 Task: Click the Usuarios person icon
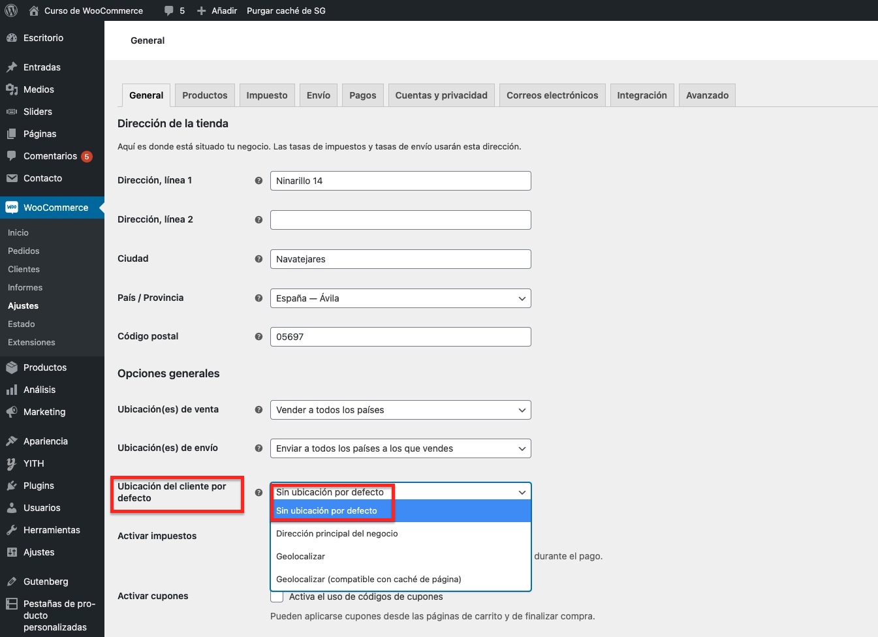pyautogui.click(x=12, y=508)
